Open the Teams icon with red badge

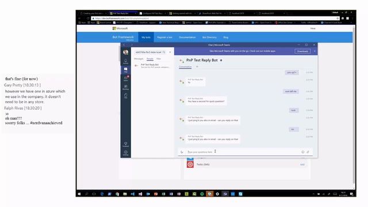126,78
